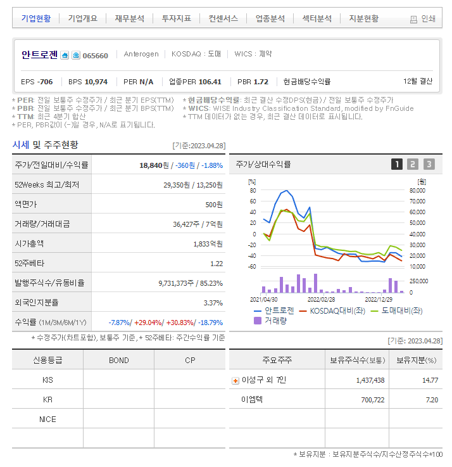Click the 보유주식수 value 1,437,438
Viewport: 452px width, 467px height.
coord(370,380)
